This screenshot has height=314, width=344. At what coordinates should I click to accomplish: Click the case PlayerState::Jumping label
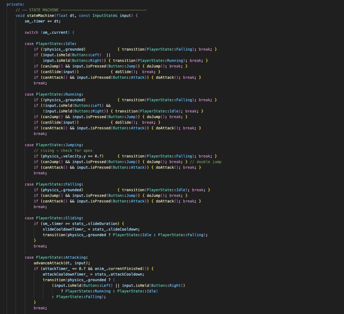(54, 145)
